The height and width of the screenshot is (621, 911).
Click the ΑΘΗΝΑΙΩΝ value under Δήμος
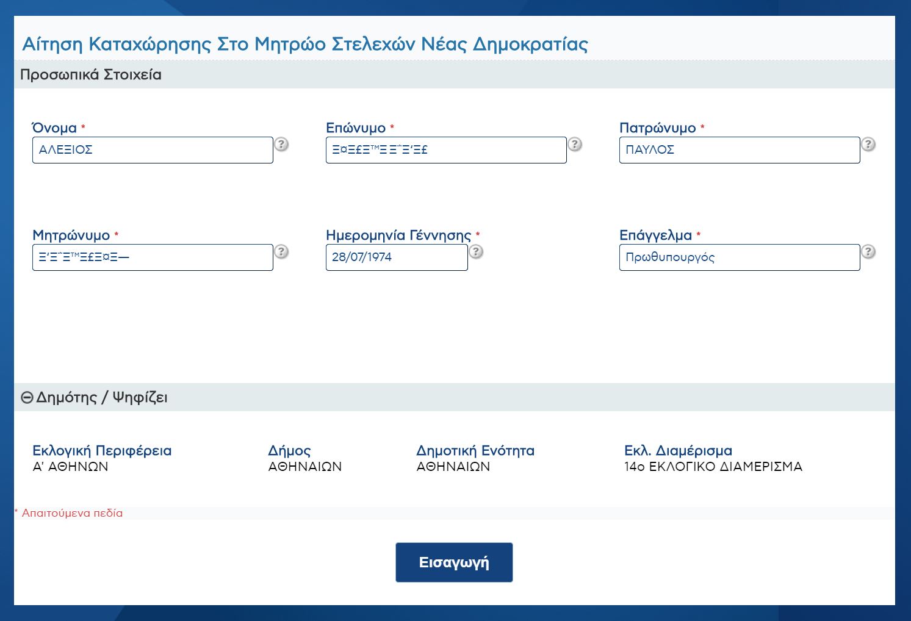[305, 467]
